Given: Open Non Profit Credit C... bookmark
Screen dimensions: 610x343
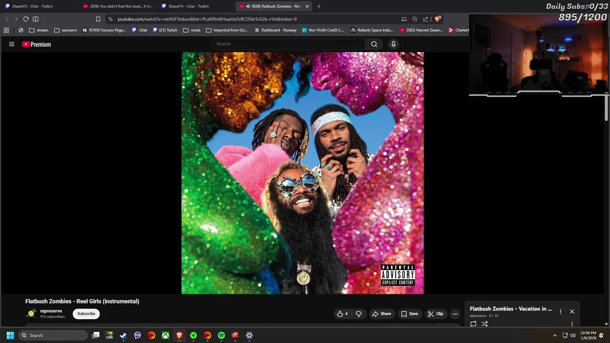Looking at the screenshot, I should (323, 30).
